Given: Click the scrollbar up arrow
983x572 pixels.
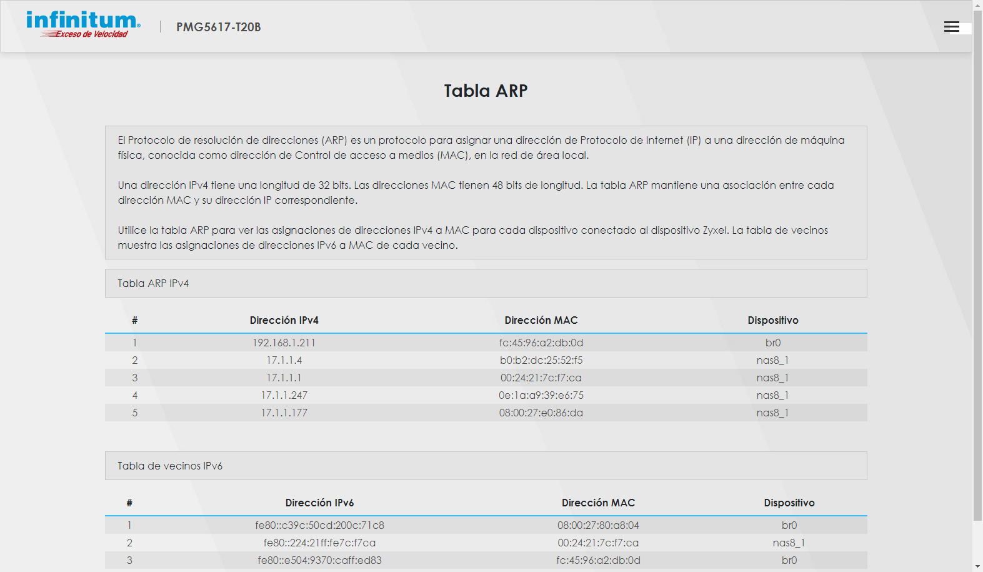Looking at the screenshot, I should point(977,5).
